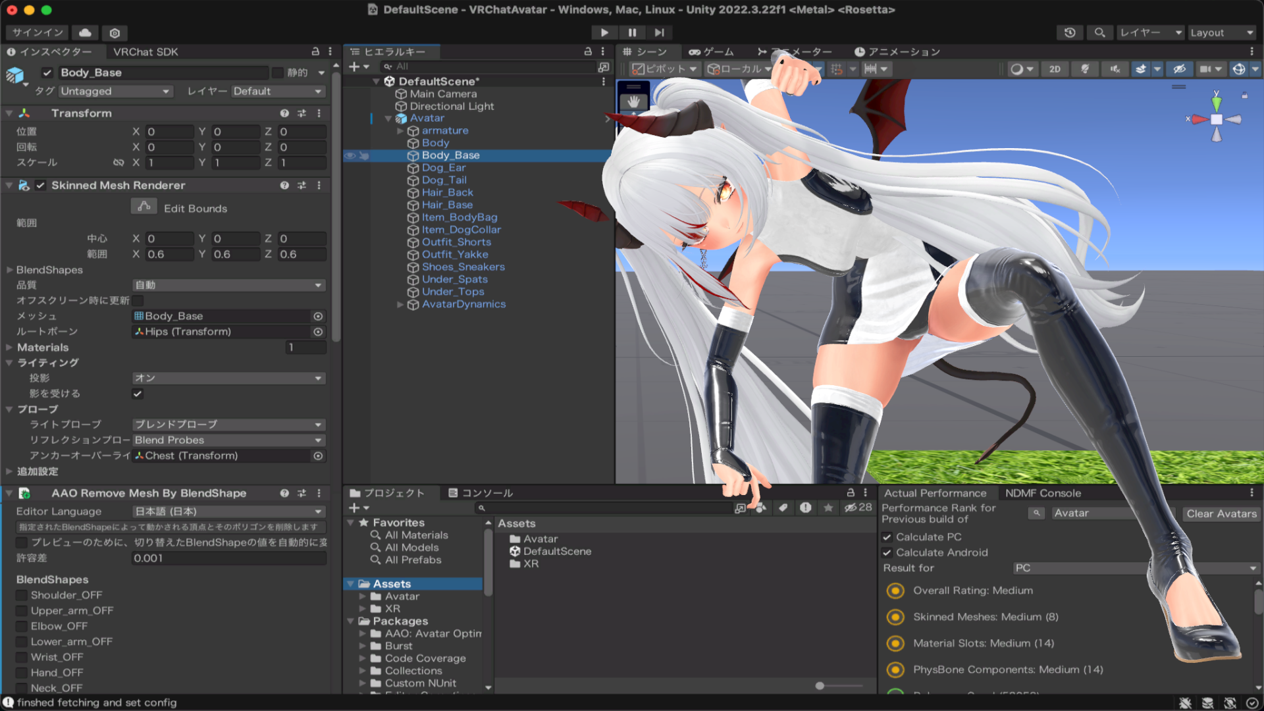Open the undo history icon

(x=1070, y=32)
